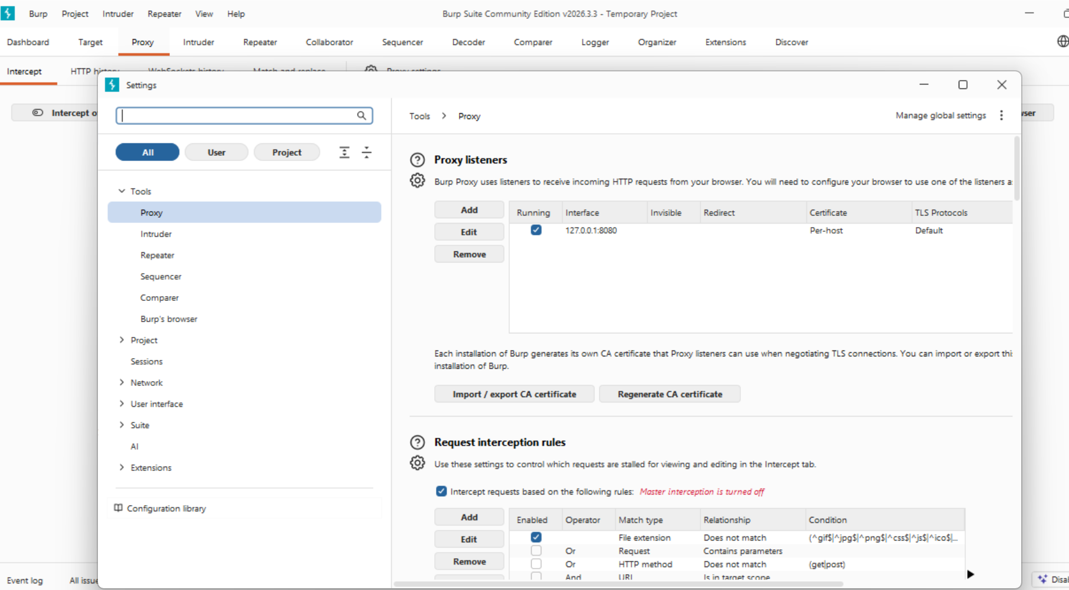Click the search magnifier icon in Settings
1069x590 pixels.
tap(362, 116)
